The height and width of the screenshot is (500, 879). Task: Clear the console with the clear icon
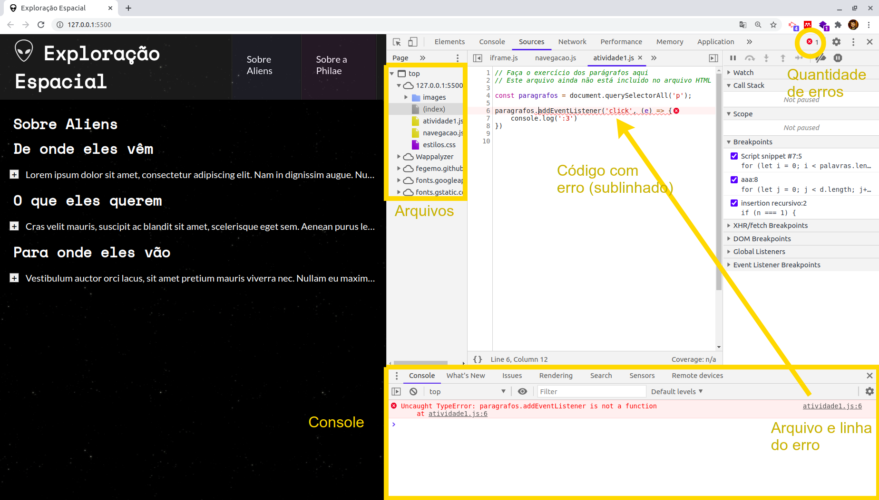[413, 391]
